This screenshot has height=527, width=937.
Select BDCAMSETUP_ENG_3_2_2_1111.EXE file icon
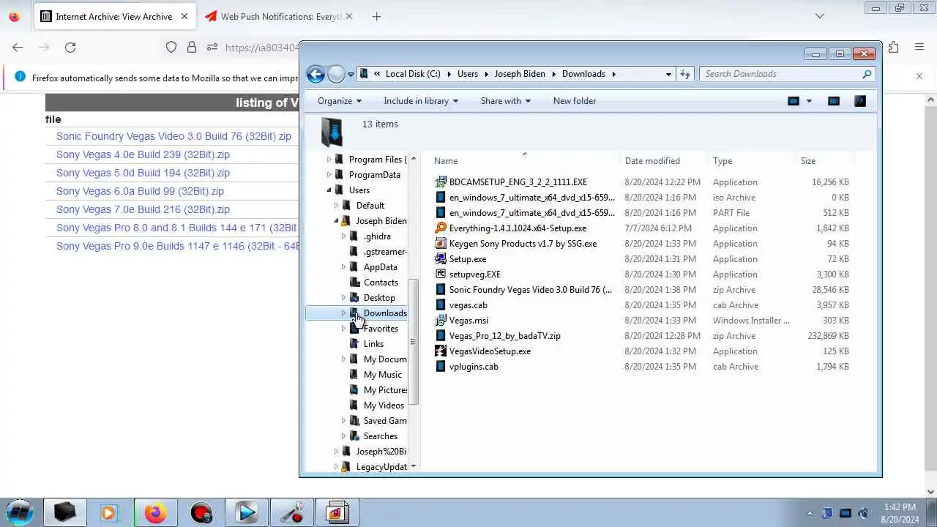tap(441, 182)
